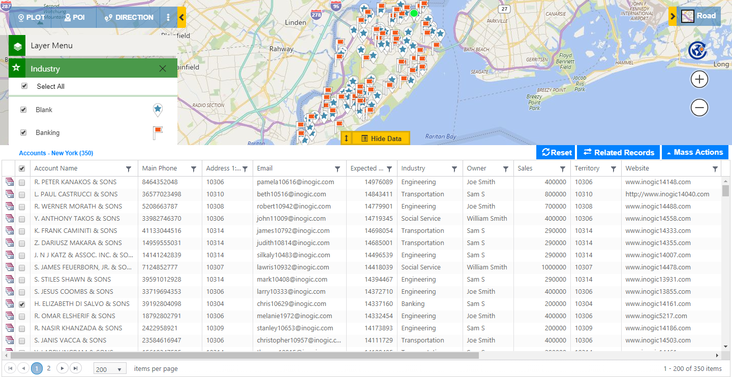This screenshot has width=732, height=377.
Task: Click the globe locate icon on map
Action: 697,51
